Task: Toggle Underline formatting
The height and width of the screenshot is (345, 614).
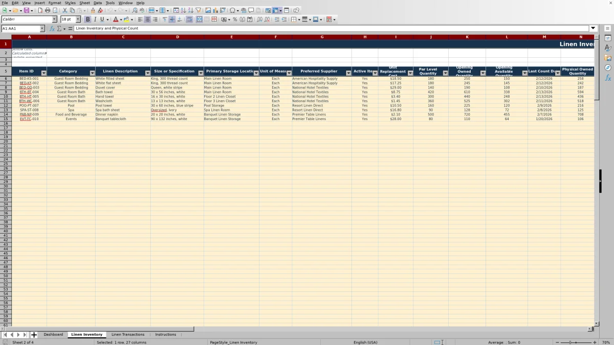Action: (102, 19)
